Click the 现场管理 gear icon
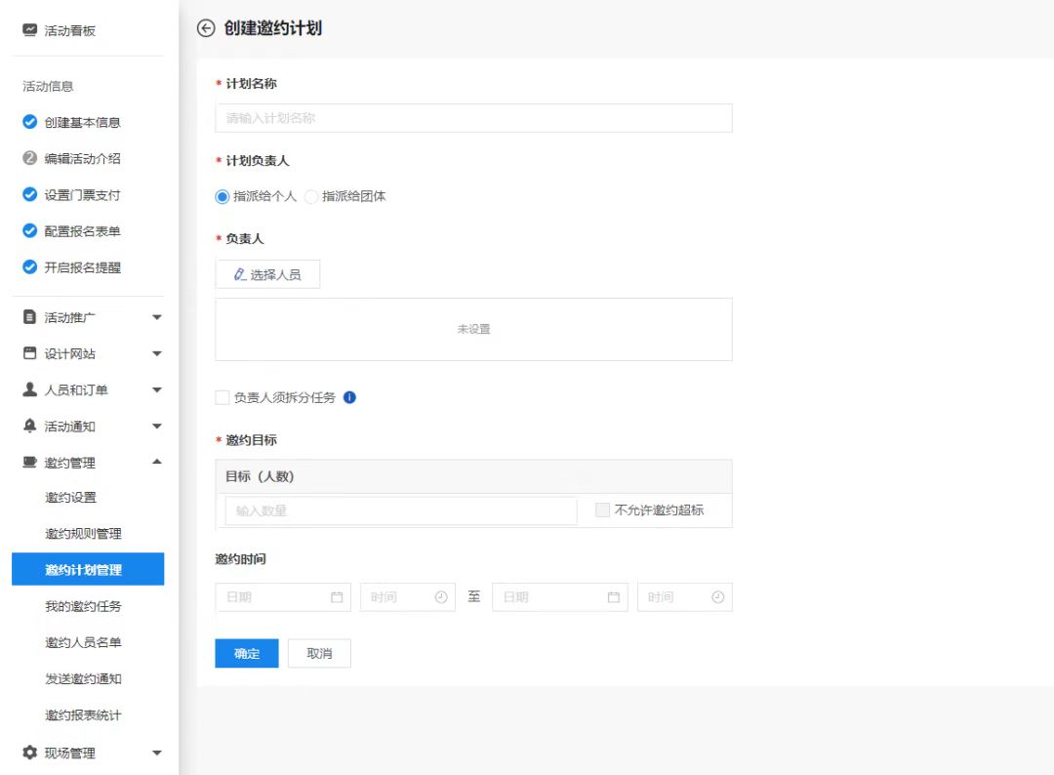Image resolution: width=1054 pixels, height=775 pixels. pyautogui.click(x=29, y=753)
